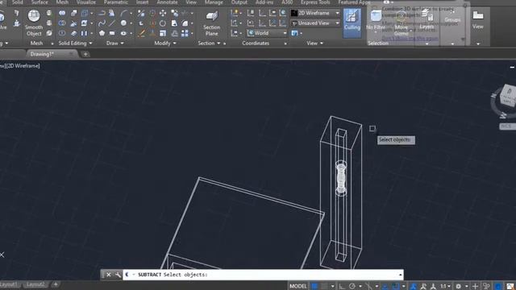Open the World UCS dropdown
The height and width of the screenshot is (290, 516).
(268, 33)
